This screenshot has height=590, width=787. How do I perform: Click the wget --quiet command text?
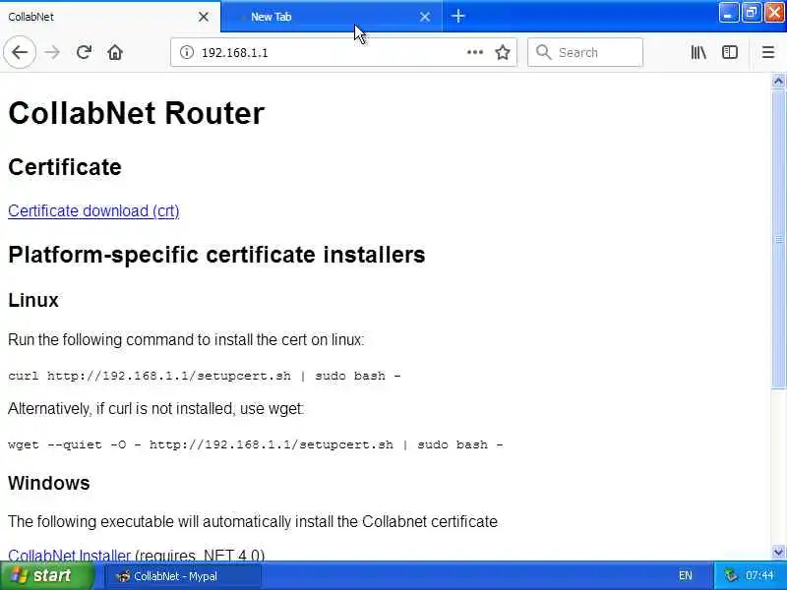point(256,444)
